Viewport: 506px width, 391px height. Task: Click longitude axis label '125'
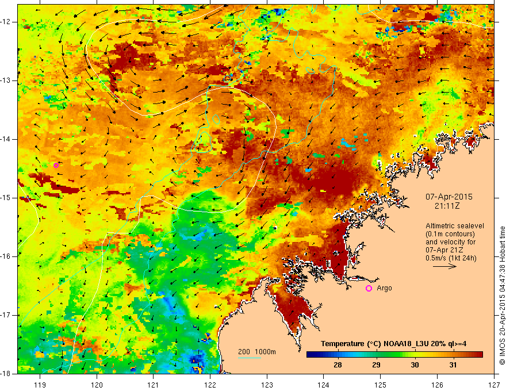[381, 385]
